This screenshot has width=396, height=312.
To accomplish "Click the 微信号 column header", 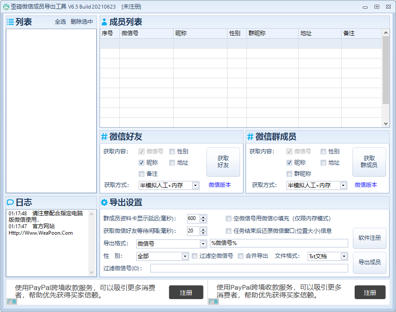I will [147, 34].
